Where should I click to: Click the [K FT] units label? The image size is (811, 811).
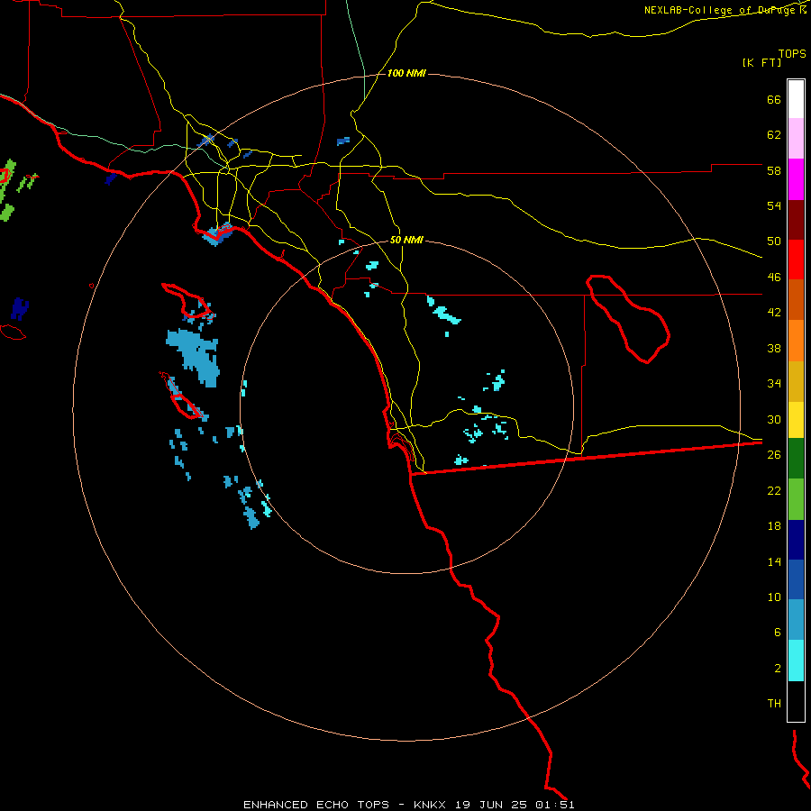[x=761, y=62]
